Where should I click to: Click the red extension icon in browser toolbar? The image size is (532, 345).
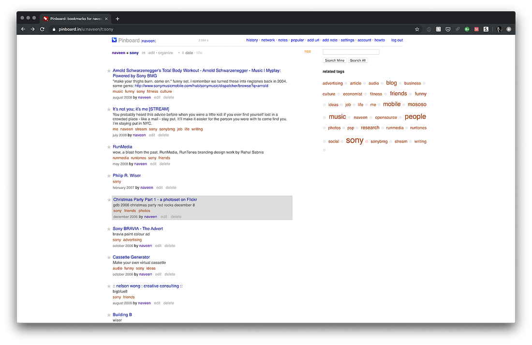476,29
